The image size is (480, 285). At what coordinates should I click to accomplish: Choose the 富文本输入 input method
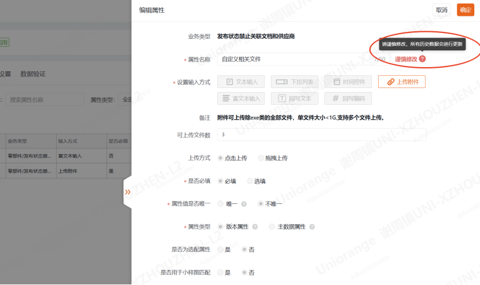[241, 98]
